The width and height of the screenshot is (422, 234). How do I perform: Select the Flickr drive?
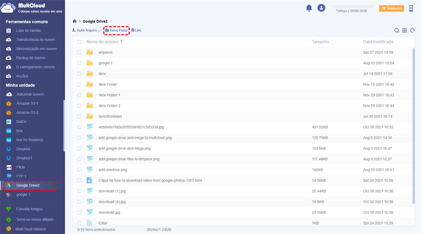coord(21,167)
